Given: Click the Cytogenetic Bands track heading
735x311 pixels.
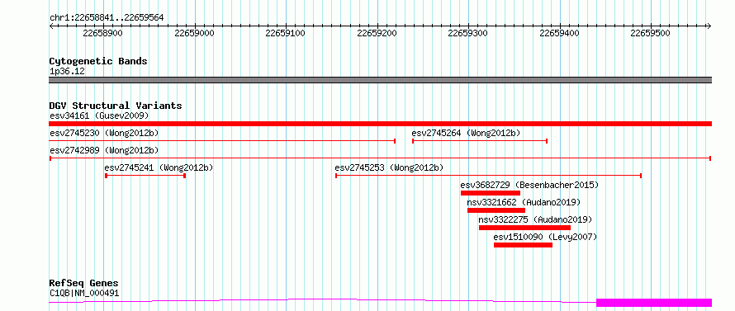Looking at the screenshot, I should coord(98,61).
